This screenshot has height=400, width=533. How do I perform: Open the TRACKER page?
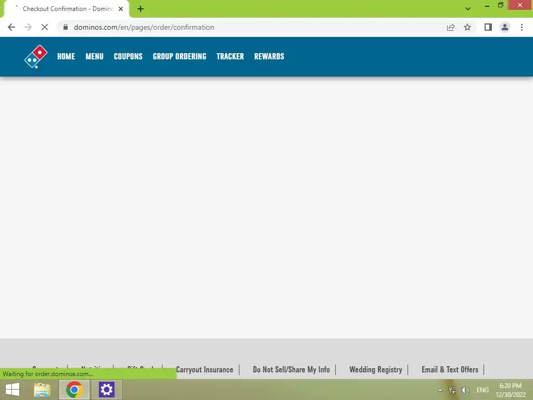coord(230,56)
